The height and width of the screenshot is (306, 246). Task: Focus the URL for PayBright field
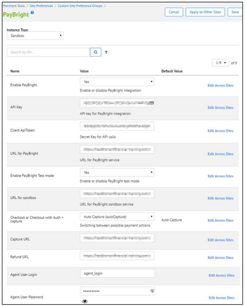point(117,149)
